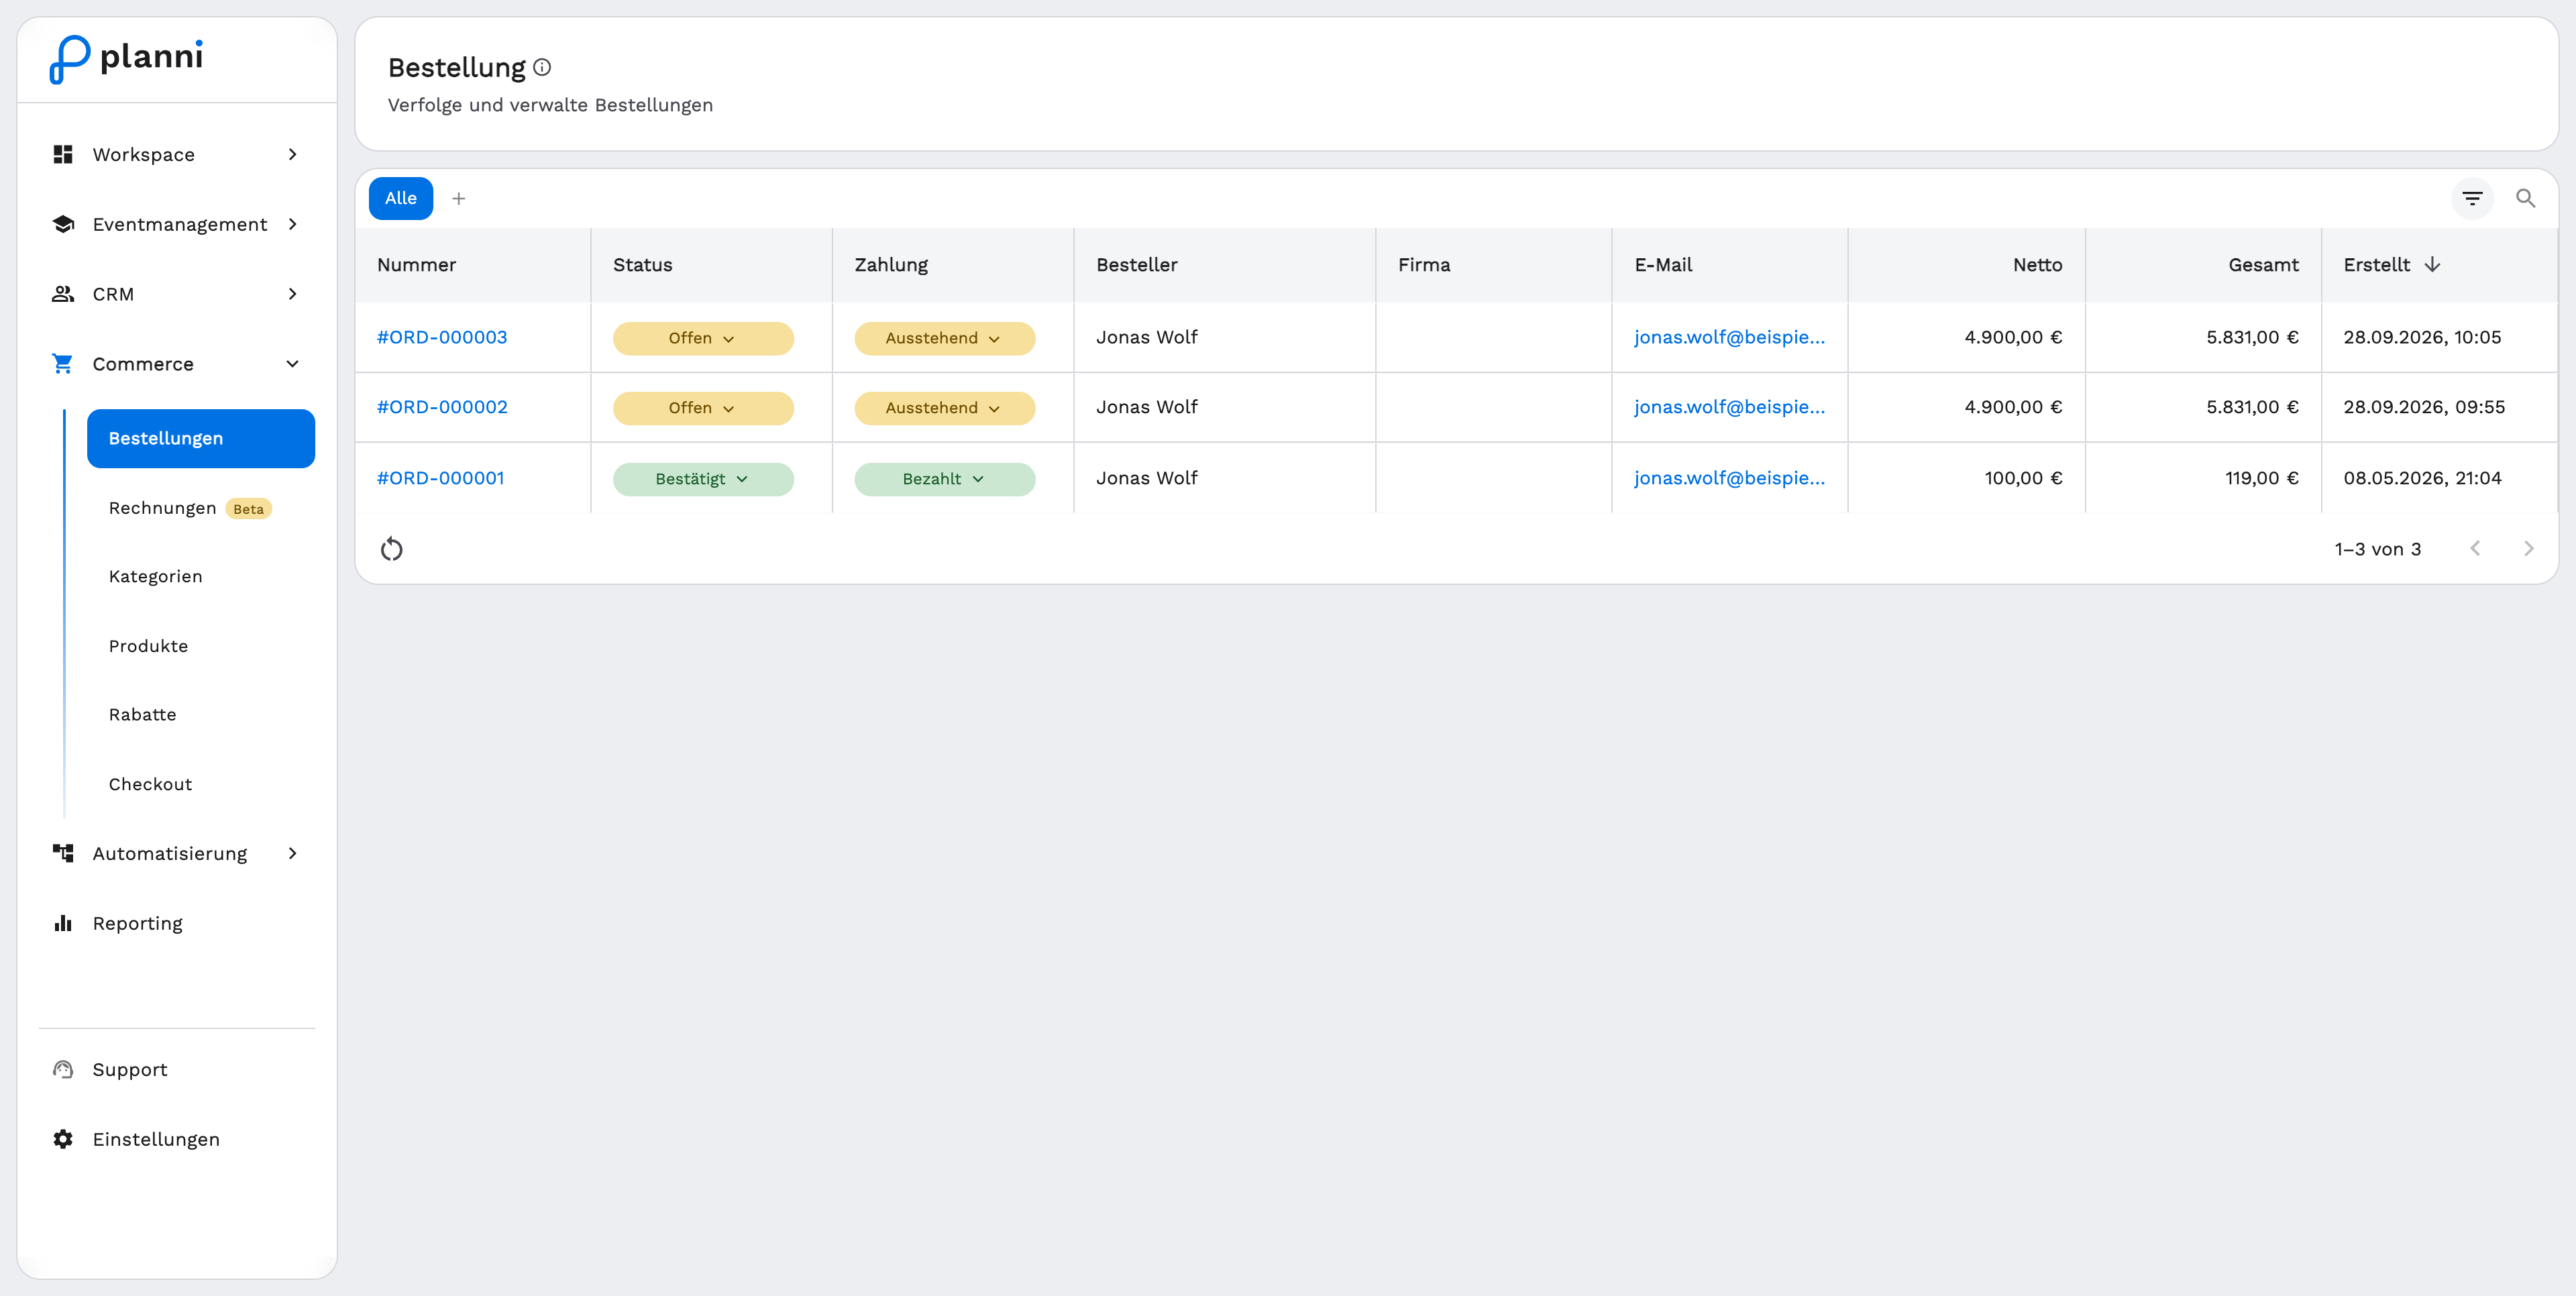Open the table search icon
The image size is (2576, 1296).
point(2526,198)
